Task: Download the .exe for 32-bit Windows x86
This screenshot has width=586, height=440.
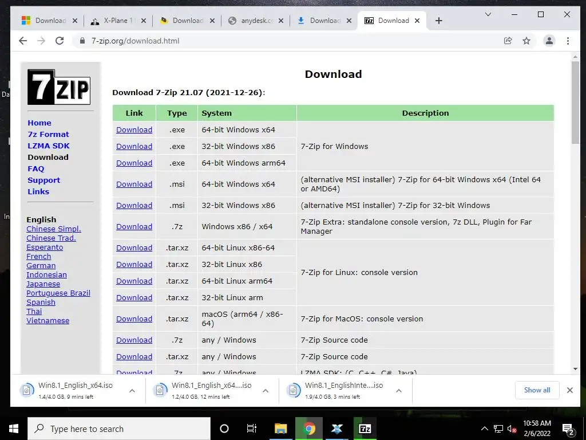Action: point(134,146)
